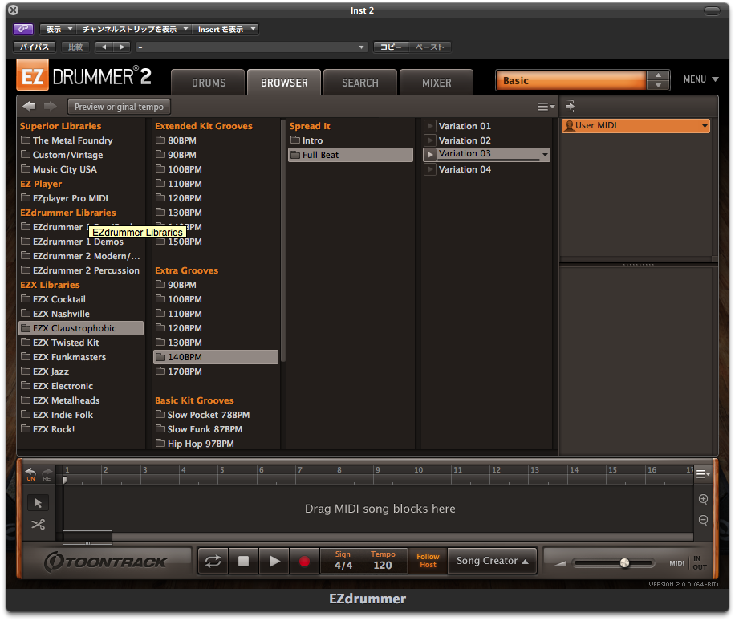Step the Basic kit preset down
Image resolution: width=735 pixels, height=621 pixels.
(x=658, y=85)
